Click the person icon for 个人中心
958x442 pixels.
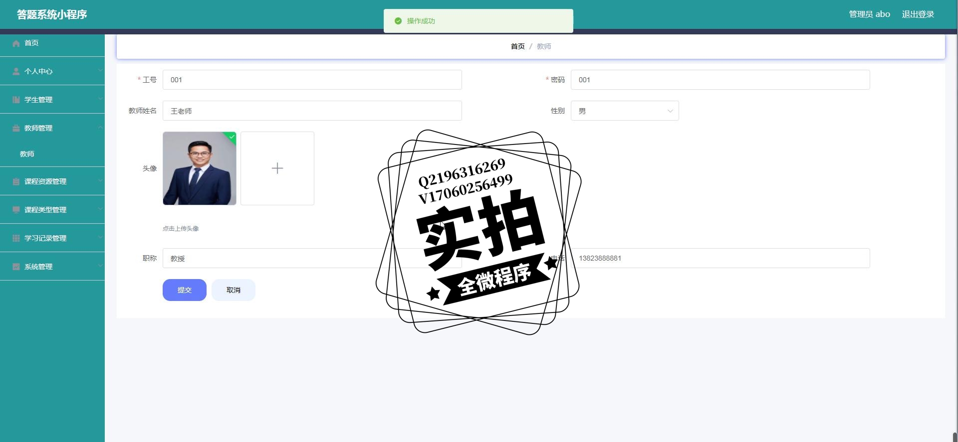click(x=16, y=71)
